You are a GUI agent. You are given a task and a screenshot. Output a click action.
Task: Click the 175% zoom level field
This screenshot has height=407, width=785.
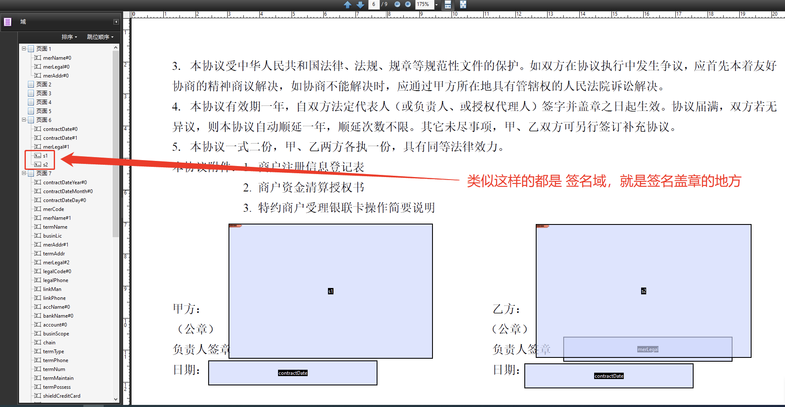(x=424, y=4)
